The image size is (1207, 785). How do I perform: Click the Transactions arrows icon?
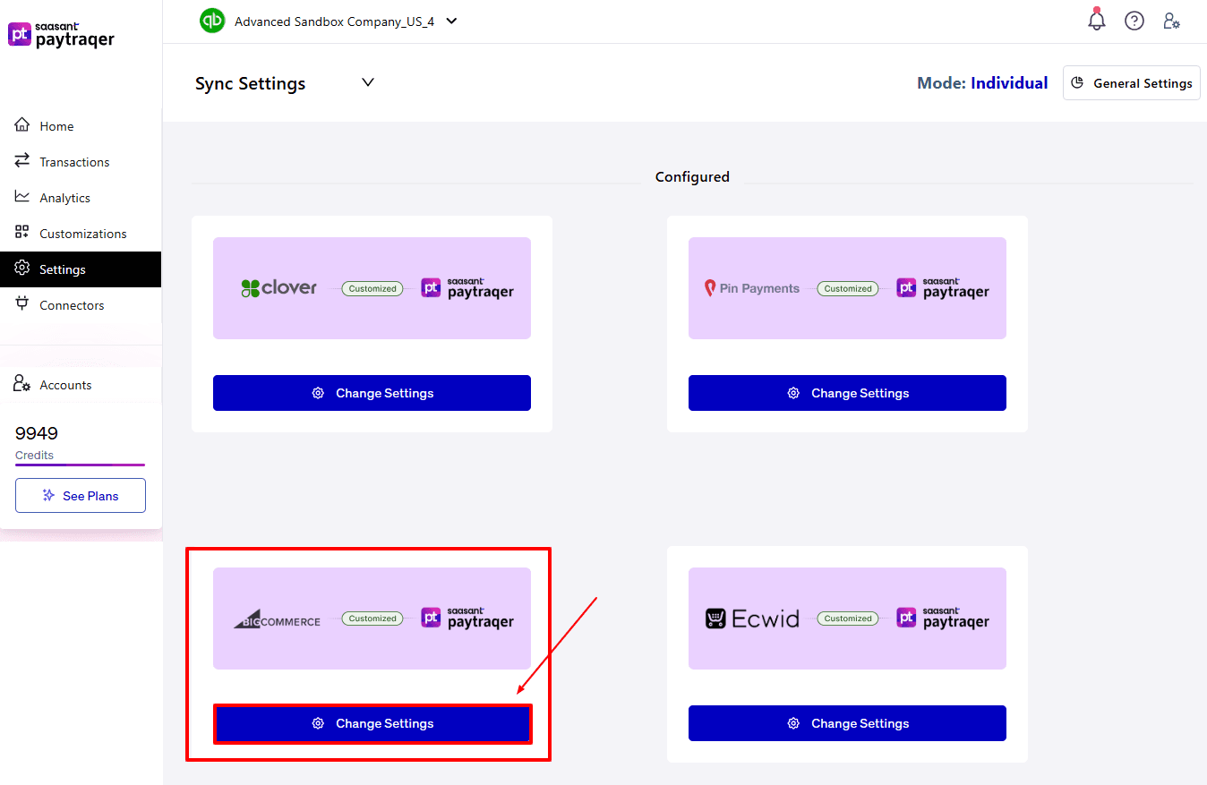click(x=22, y=161)
